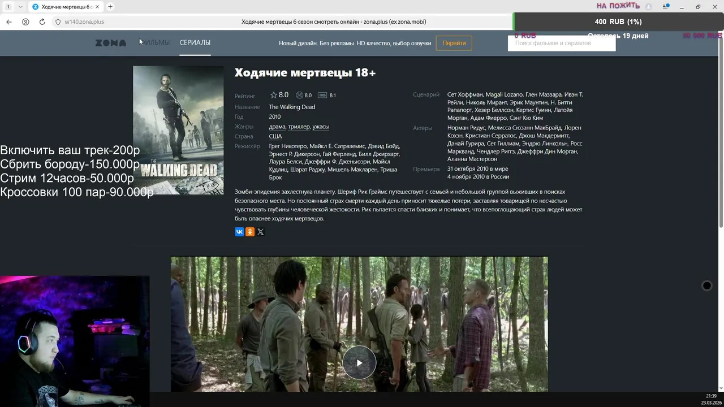This screenshot has width=724, height=407.
Task: Open Yandex home button in toolbar
Action: coord(25,22)
